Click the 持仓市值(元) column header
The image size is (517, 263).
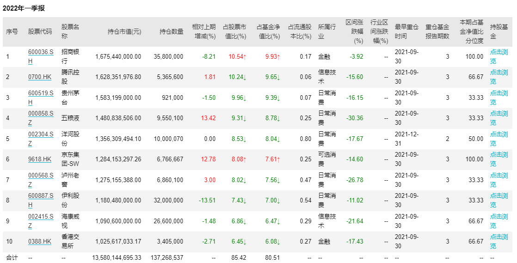click(x=124, y=31)
